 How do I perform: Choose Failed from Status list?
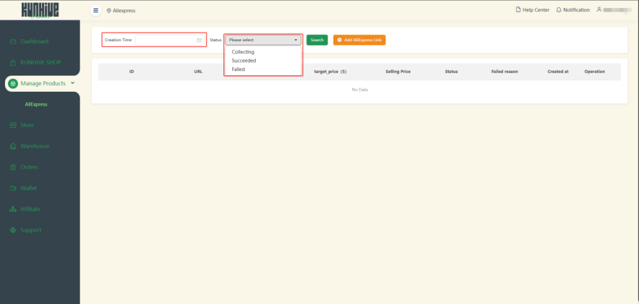[x=238, y=70]
